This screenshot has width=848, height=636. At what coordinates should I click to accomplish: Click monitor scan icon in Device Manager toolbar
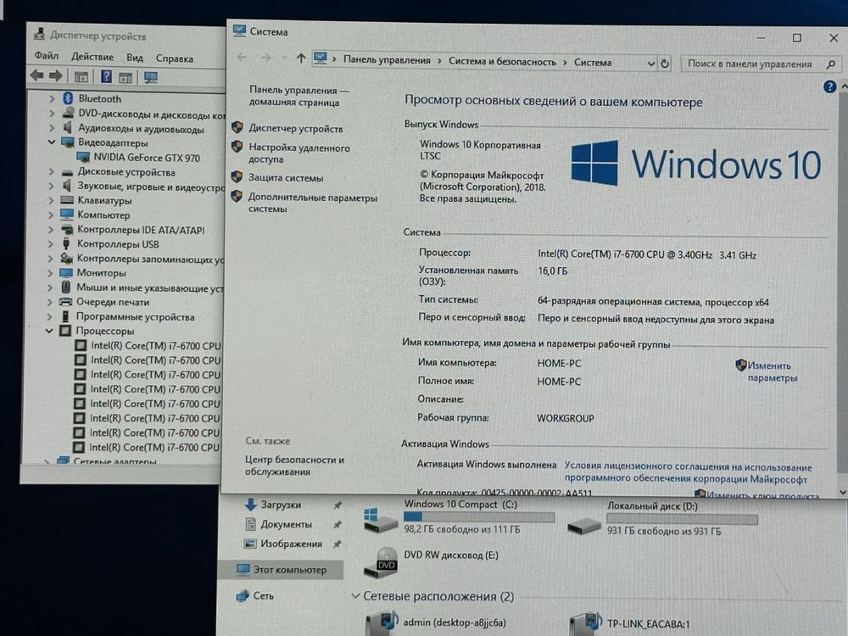point(150,78)
